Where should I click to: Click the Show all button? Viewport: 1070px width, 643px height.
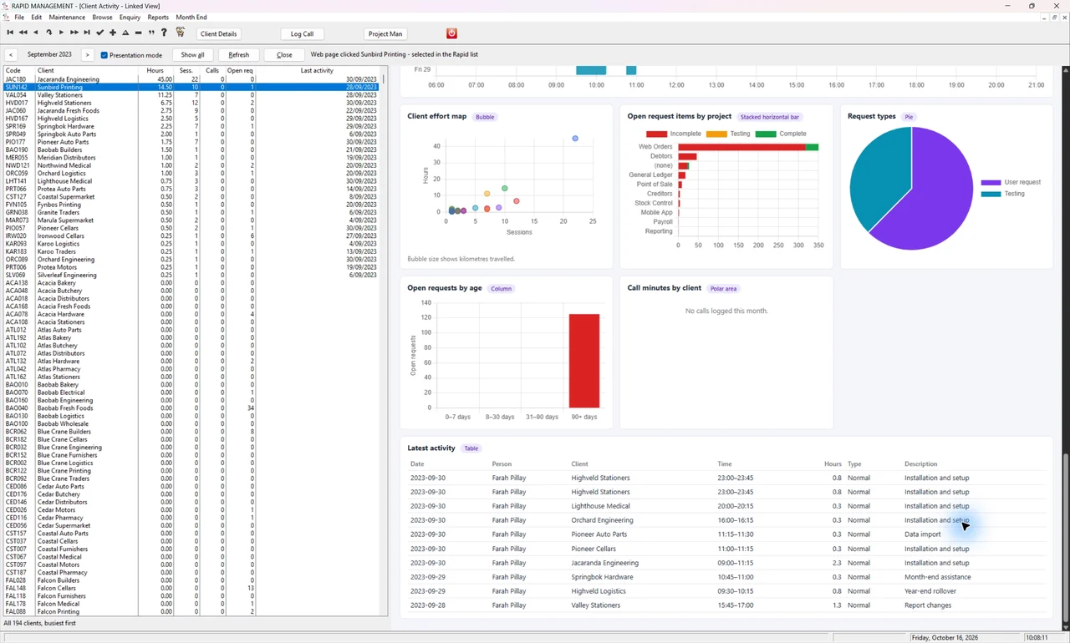(192, 54)
